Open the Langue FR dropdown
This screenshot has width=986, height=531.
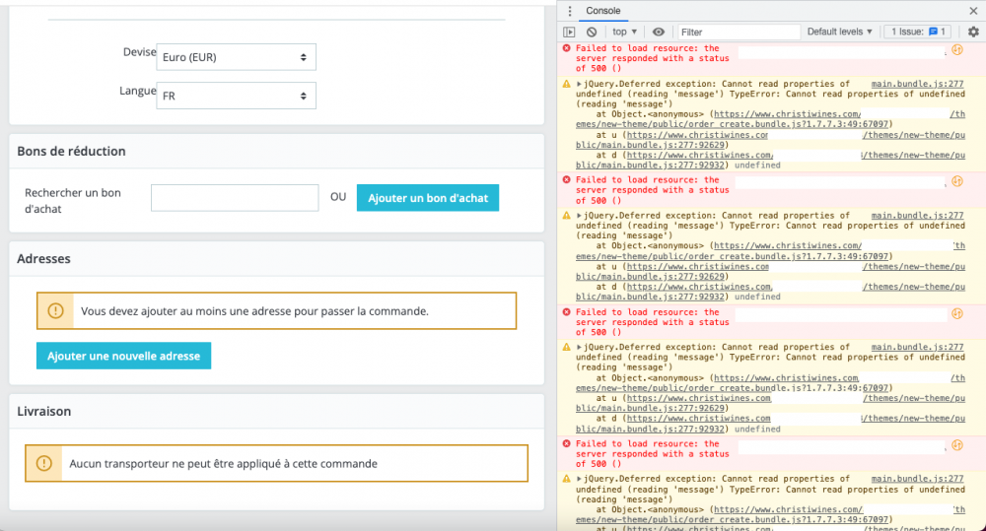(x=236, y=97)
